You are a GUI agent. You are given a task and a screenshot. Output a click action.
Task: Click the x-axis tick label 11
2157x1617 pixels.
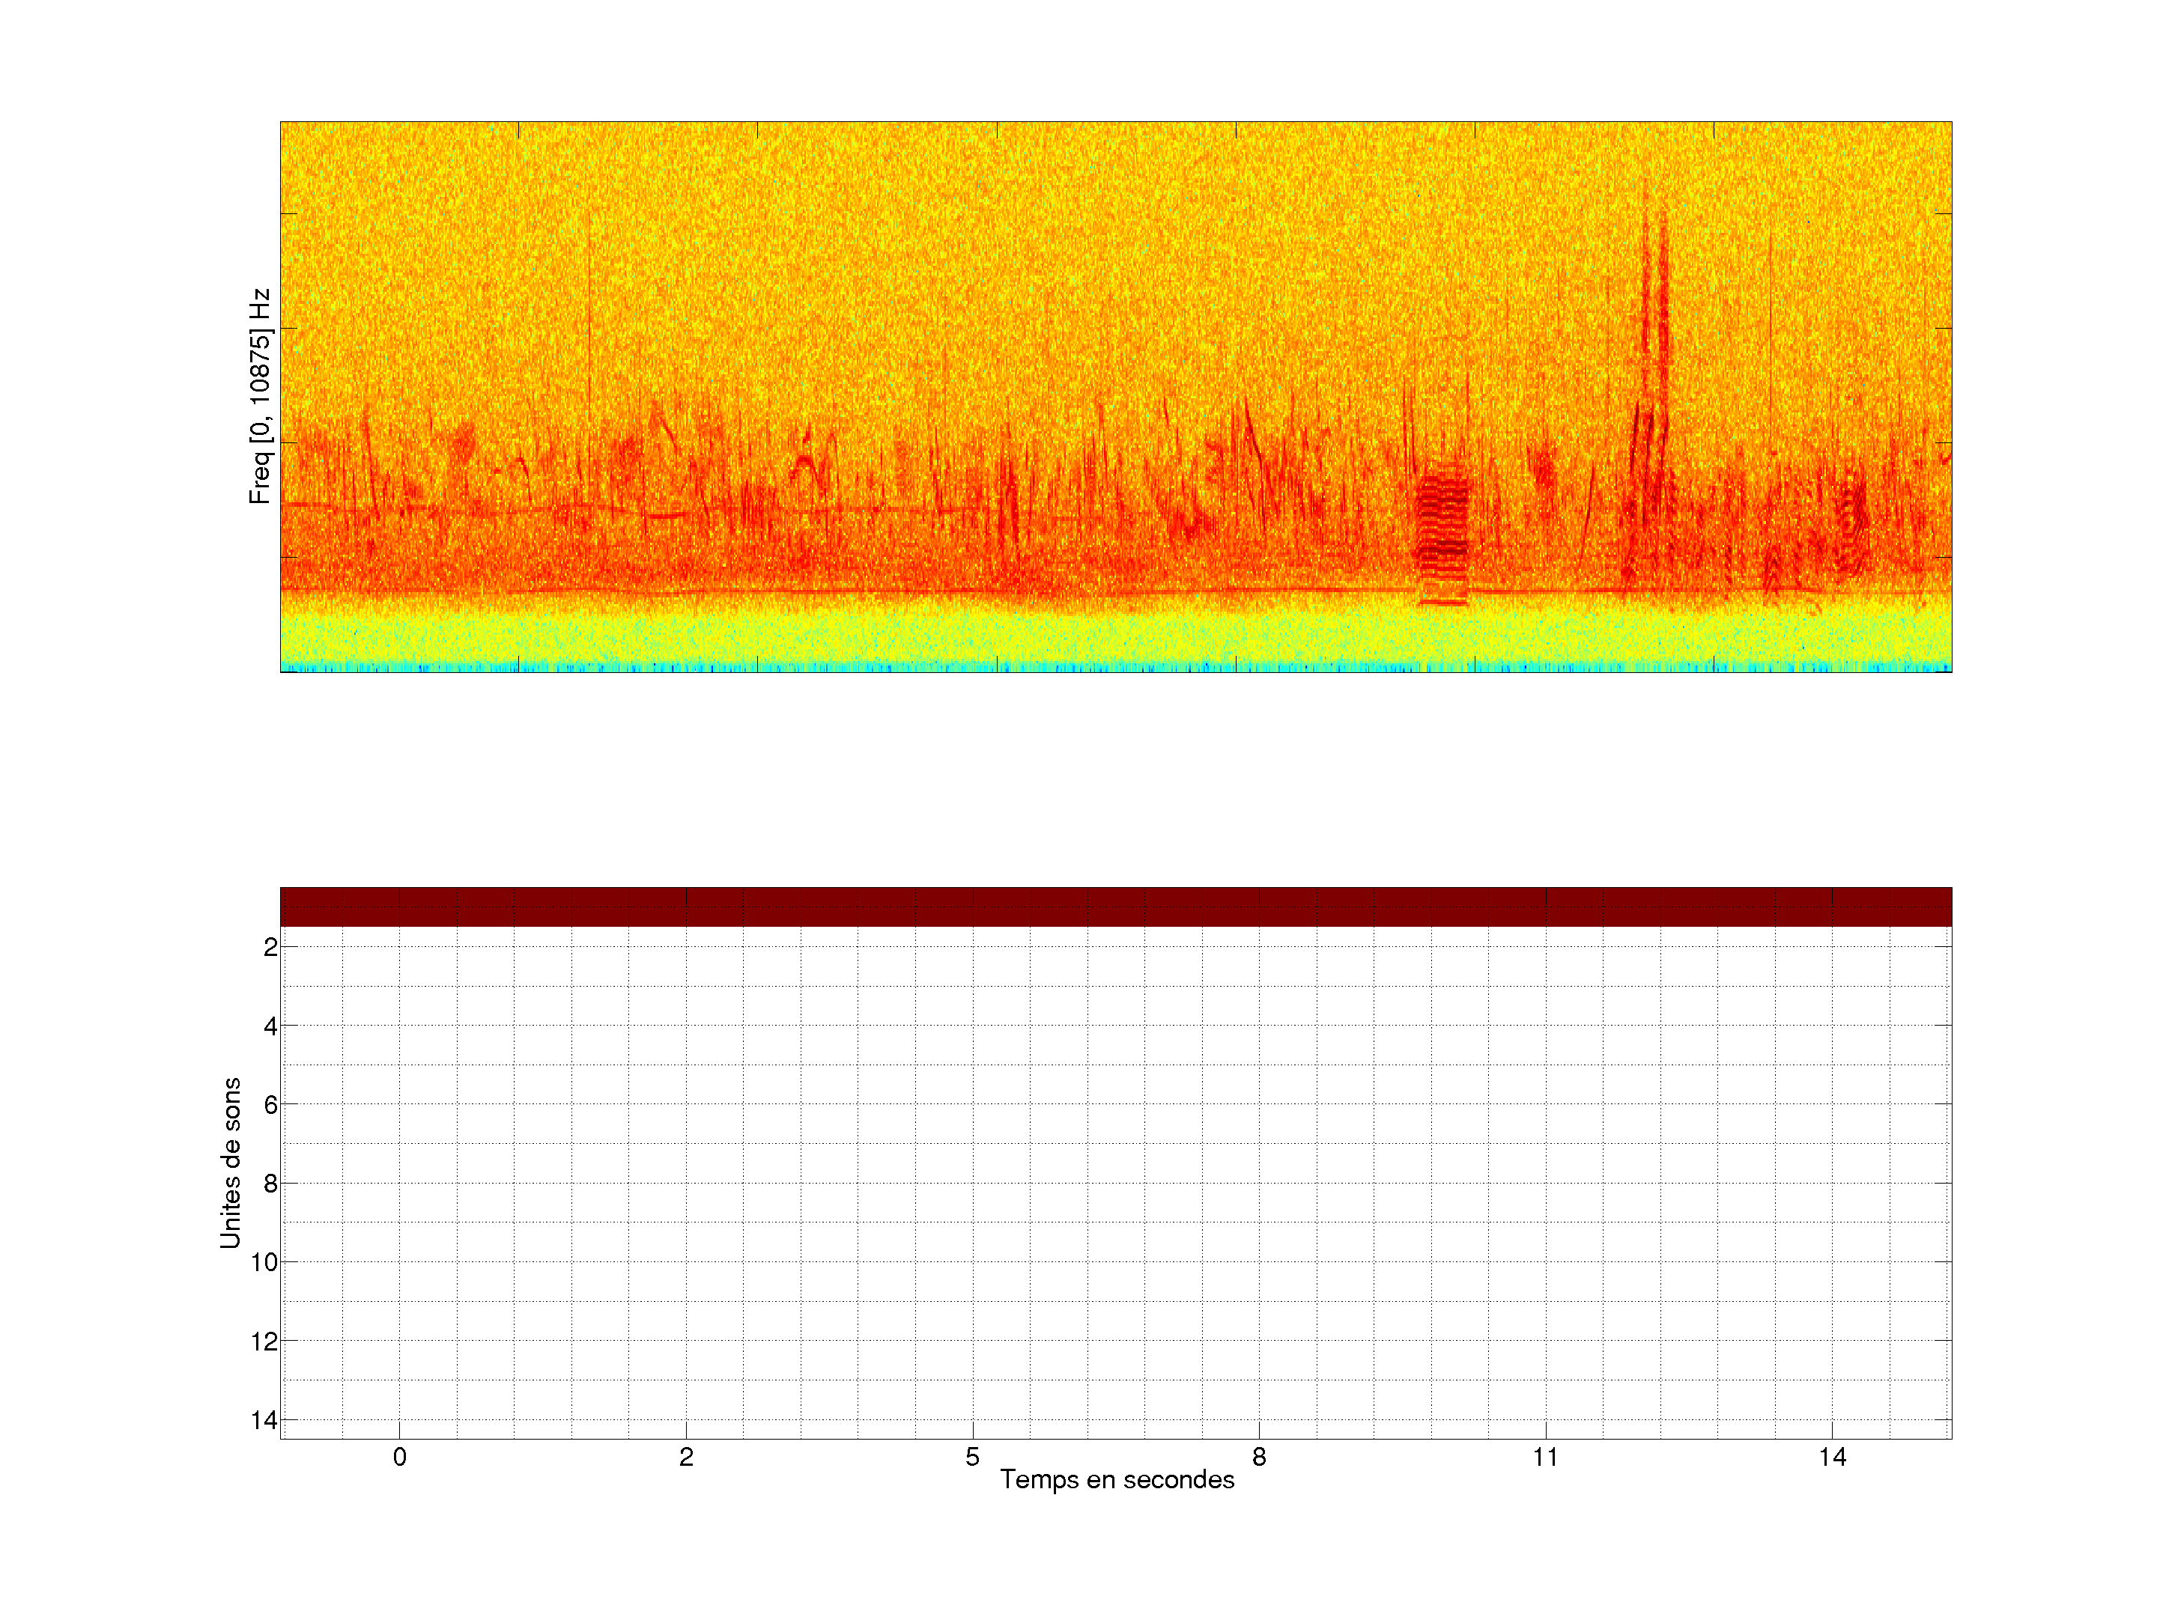pos(1546,1457)
